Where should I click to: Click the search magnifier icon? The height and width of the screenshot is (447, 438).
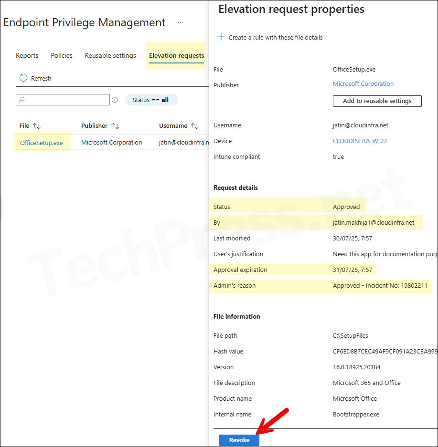(21, 100)
